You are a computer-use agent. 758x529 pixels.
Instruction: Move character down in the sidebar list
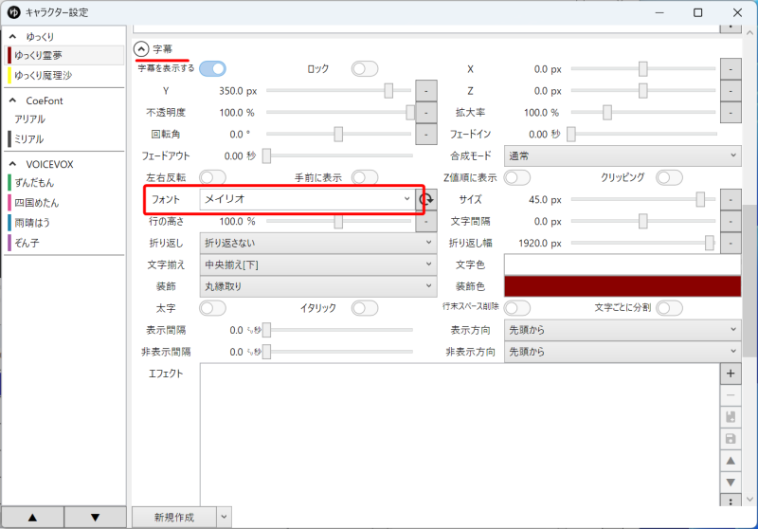[95, 517]
